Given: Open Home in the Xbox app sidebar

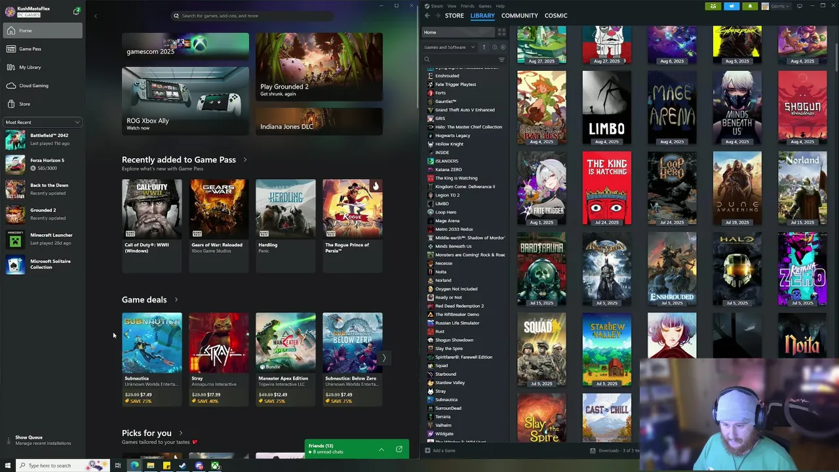Looking at the screenshot, I should coord(41,30).
